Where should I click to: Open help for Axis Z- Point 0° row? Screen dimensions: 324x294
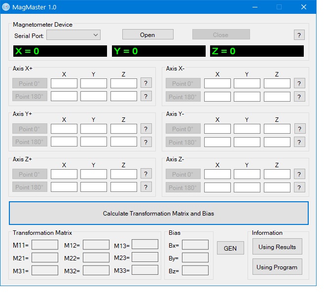(x=299, y=174)
